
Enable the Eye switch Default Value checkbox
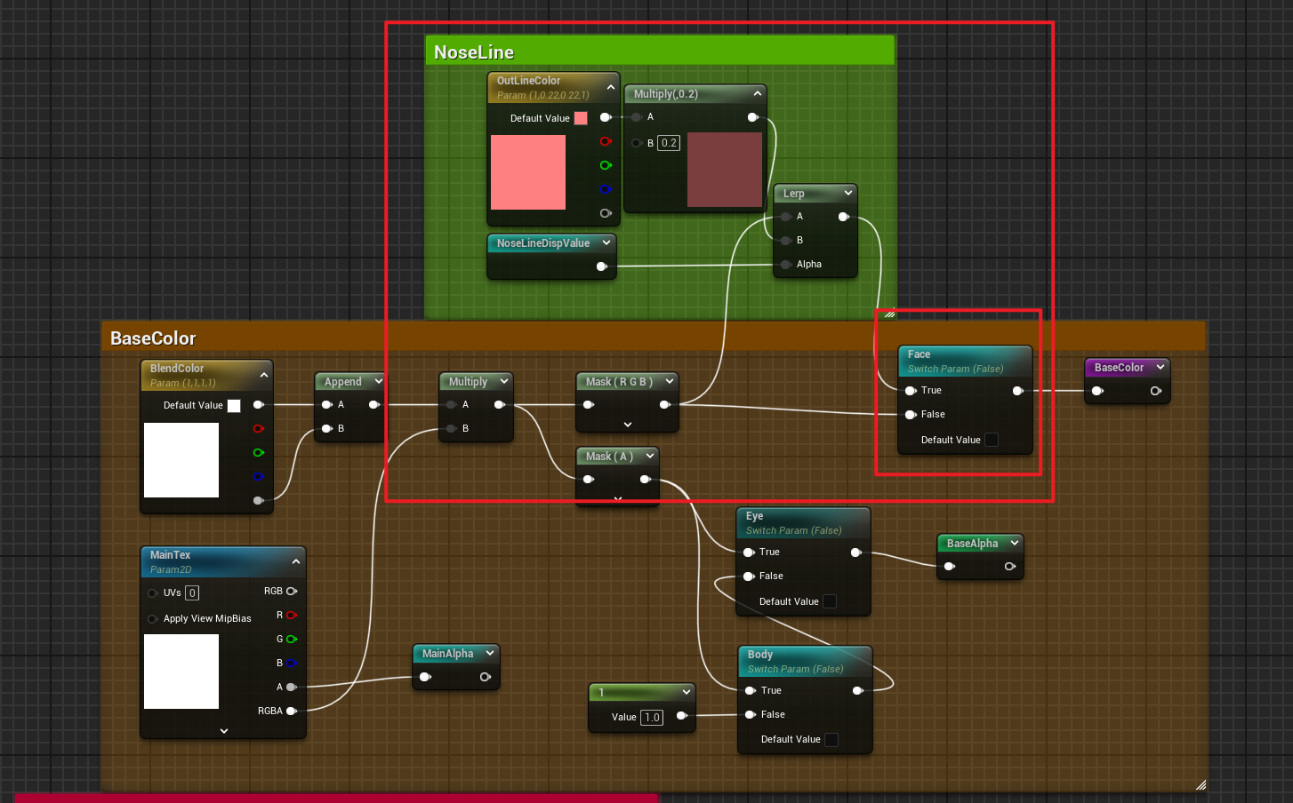point(830,601)
